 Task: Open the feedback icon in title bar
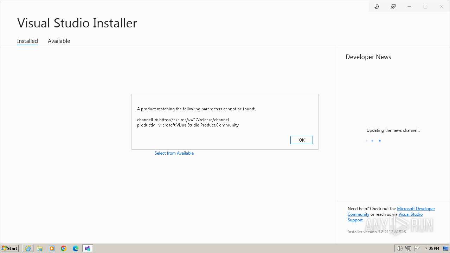click(393, 7)
